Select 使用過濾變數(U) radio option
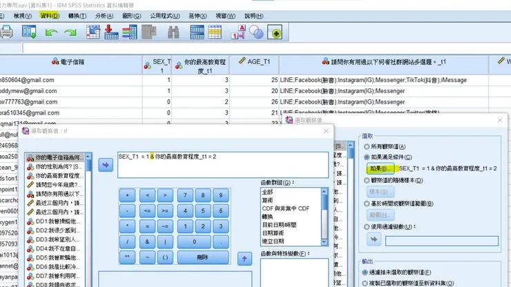Viewport: 511px width, 287px height. point(389,227)
